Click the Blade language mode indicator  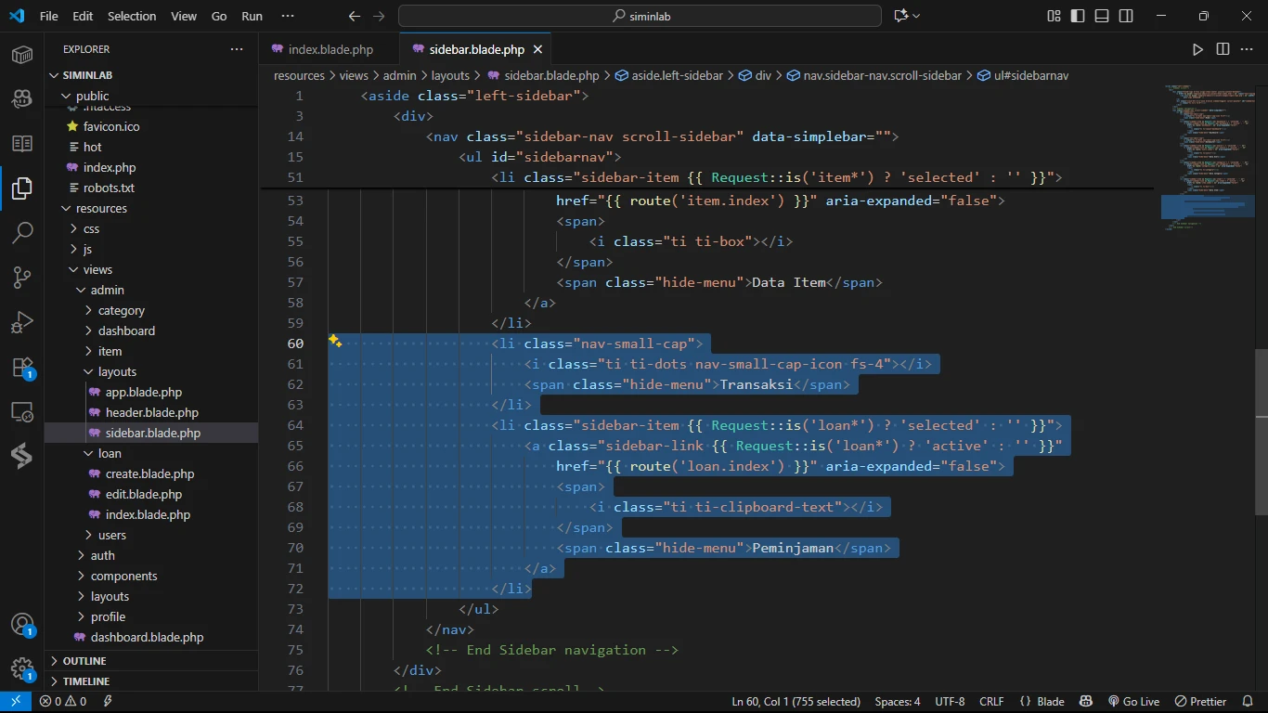click(1042, 702)
